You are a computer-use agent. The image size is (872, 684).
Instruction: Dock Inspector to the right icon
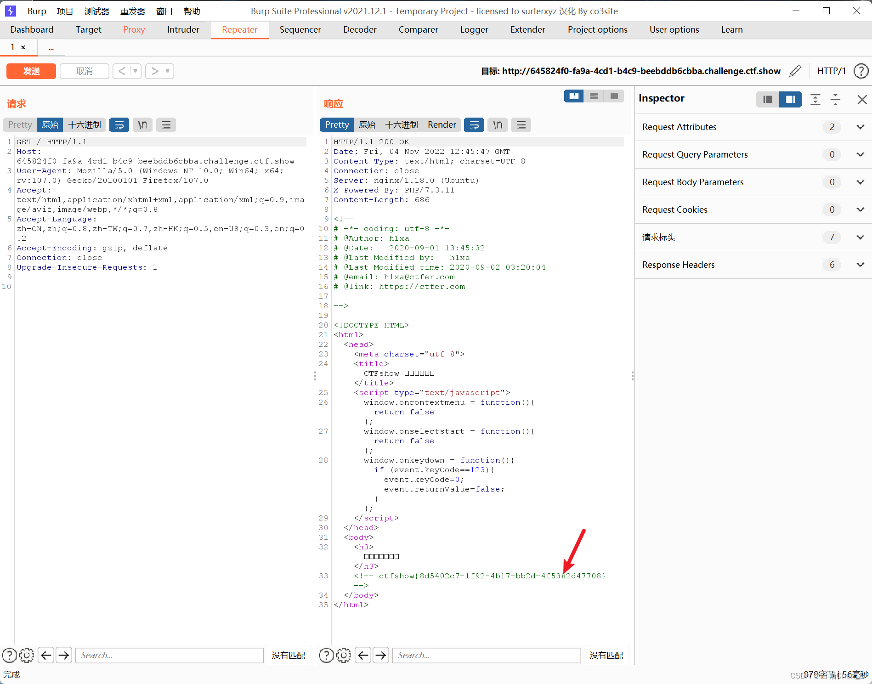790,99
